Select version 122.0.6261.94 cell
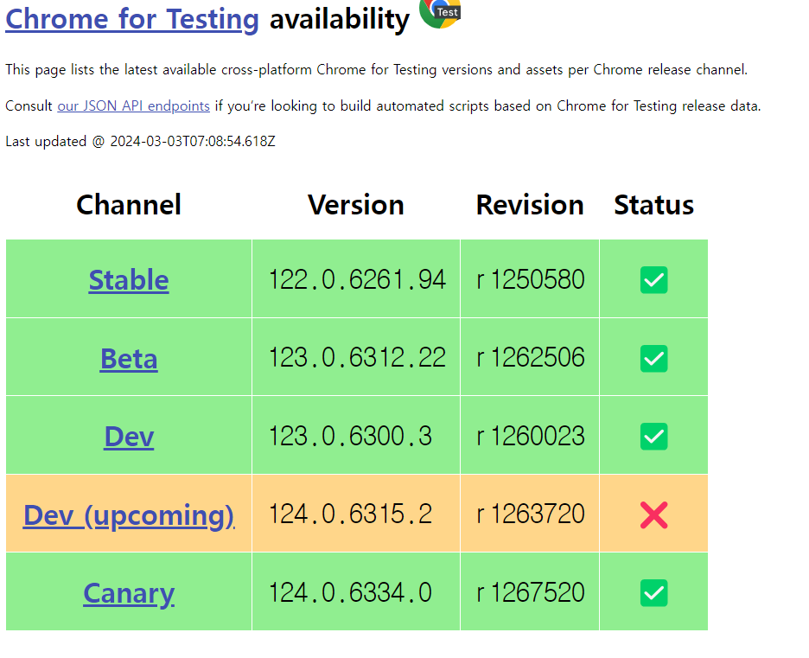809x658 pixels. coord(357,279)
